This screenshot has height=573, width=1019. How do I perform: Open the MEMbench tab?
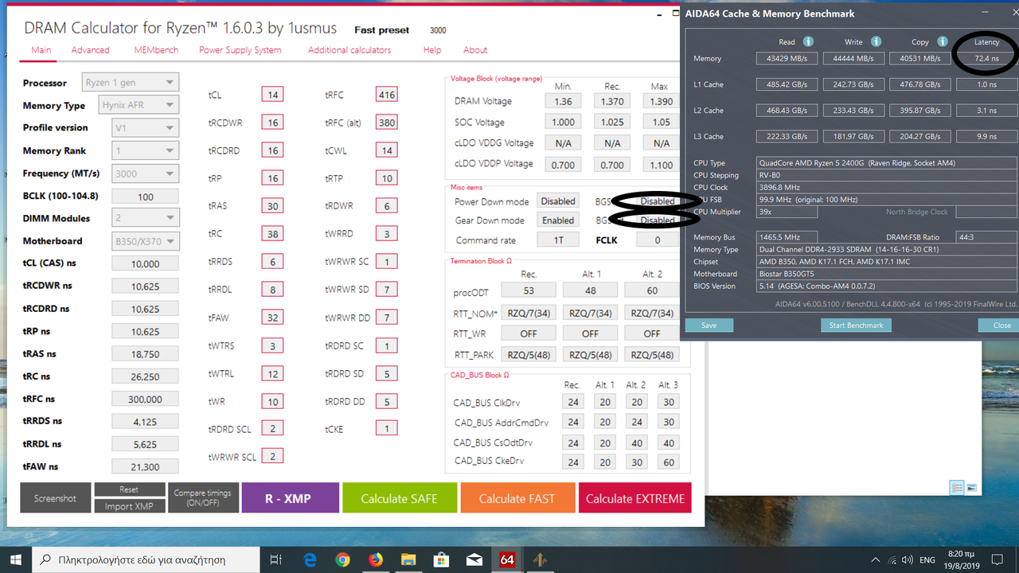point(156,50)
